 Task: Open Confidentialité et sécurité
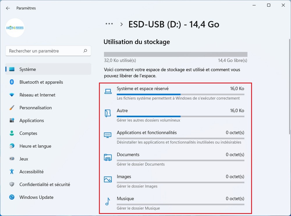click(x=48, y=184)
